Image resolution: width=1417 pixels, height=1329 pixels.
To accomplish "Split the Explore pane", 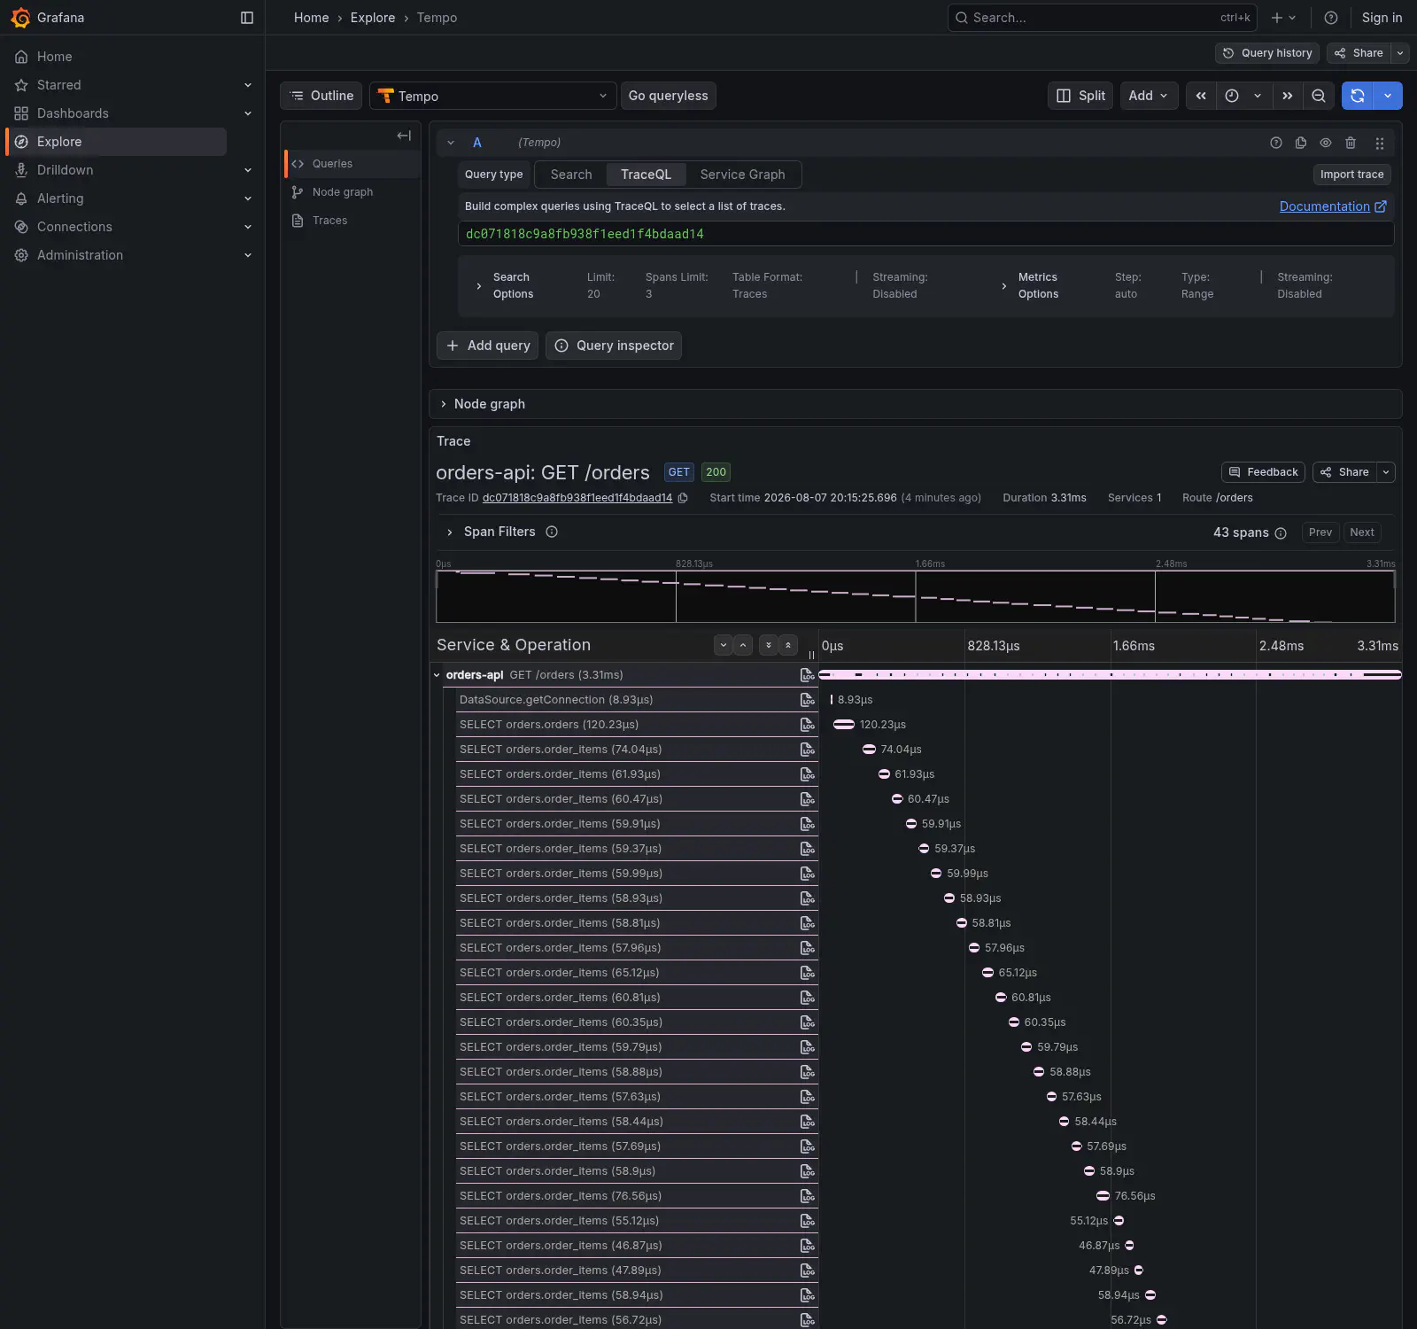I will pyautogui.click(x=1080, y=96).
